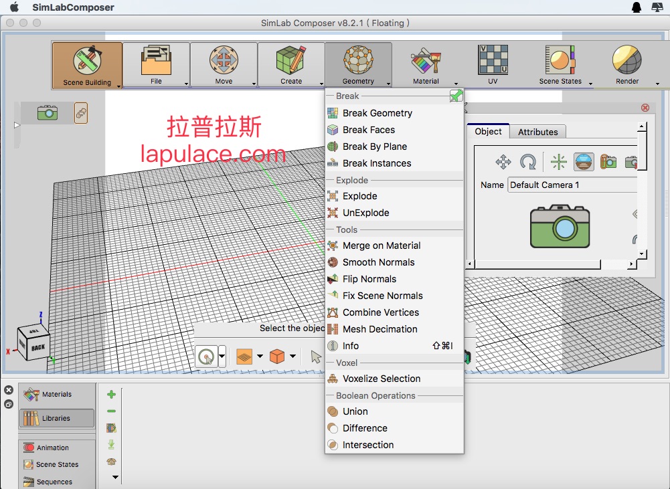The image size is (670, 489).
Task: Click the link chain icon beside the camera
Action: pyautogui.click(x=80, y=113)
